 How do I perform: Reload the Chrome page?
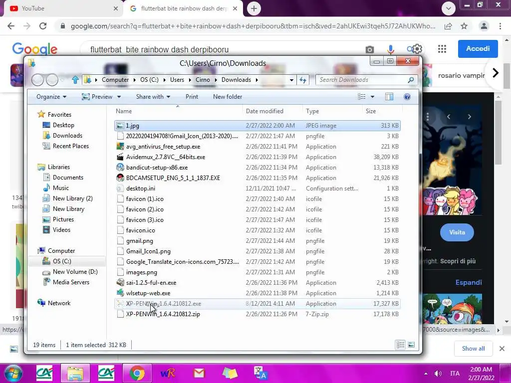[43, 26]
